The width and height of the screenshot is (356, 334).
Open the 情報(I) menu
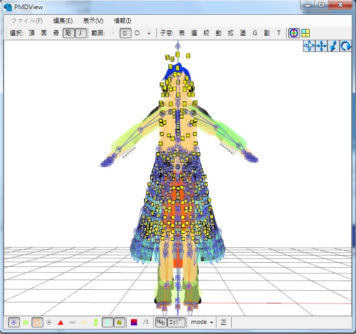coord(122,21)
